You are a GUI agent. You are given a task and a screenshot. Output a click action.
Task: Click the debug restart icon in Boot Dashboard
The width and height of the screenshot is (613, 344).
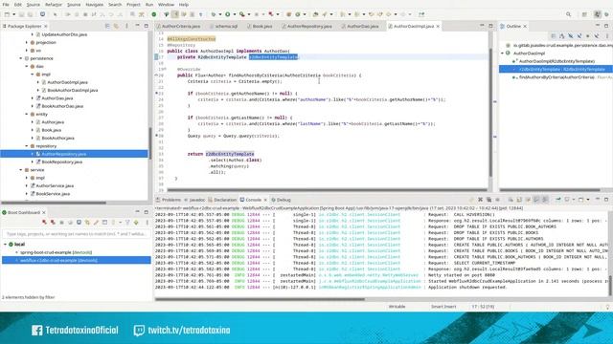(x=54, y=223)
